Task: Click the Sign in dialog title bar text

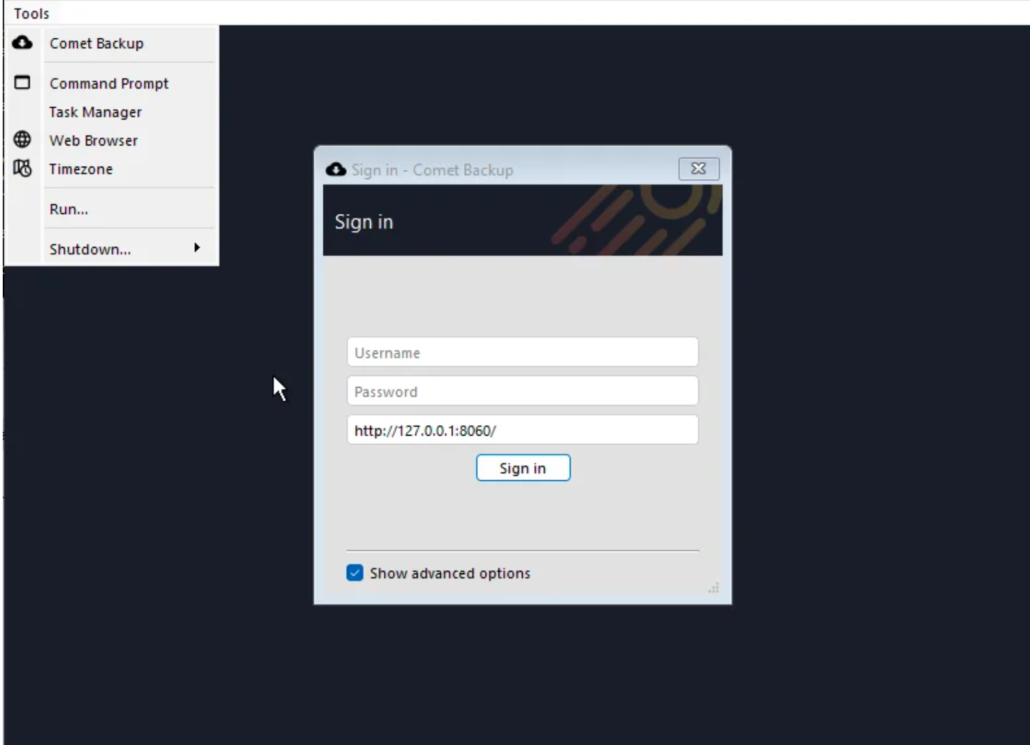Action: point(432,170)
